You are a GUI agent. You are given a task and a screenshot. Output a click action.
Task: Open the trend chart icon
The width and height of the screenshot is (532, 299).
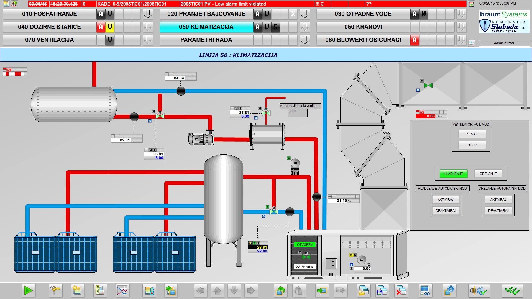[122, 291]
